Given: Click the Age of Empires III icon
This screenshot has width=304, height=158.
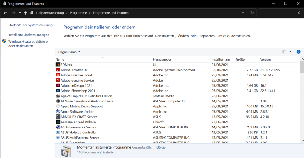Looking at the screenshot, I should click(x=58, y=96).
